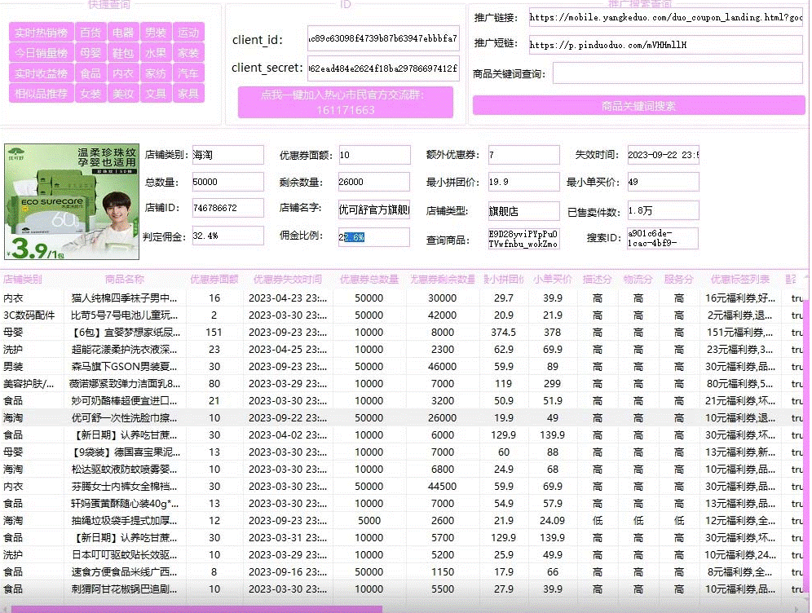Sort by 优惠券总数量 column header
The height and width of the screenshot is (613, 812).
[369, 279]
